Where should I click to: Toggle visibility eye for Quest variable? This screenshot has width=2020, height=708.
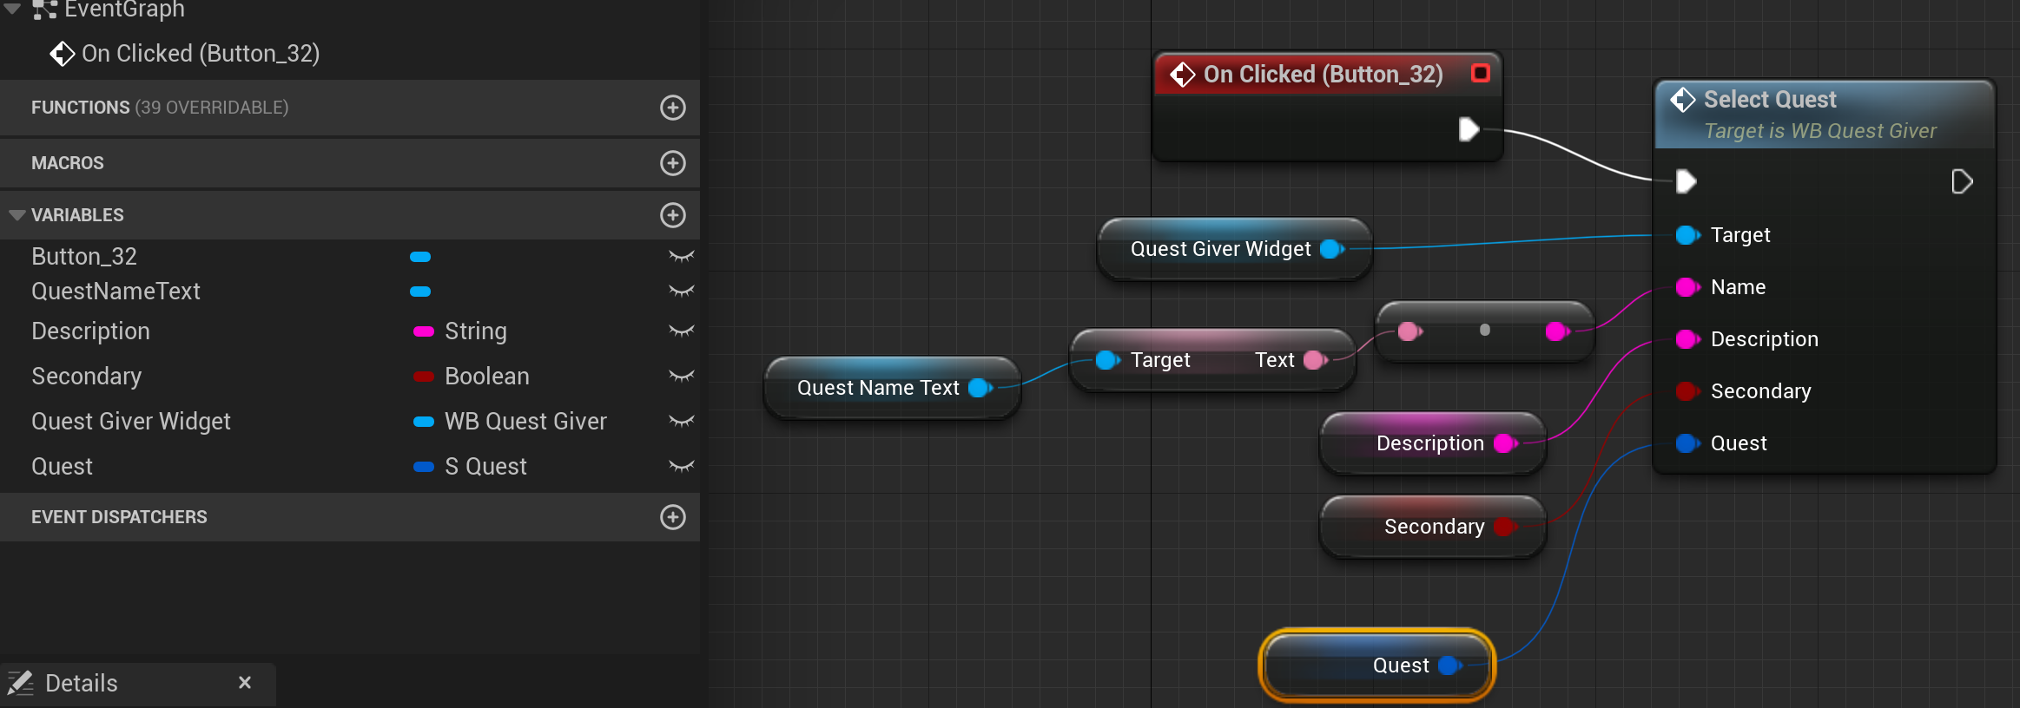[682, 466]
